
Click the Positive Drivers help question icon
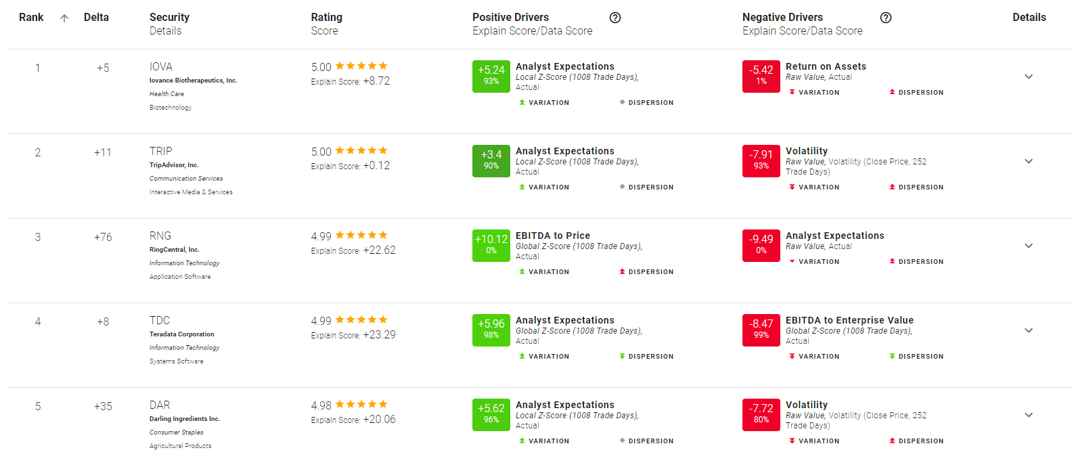615,18
